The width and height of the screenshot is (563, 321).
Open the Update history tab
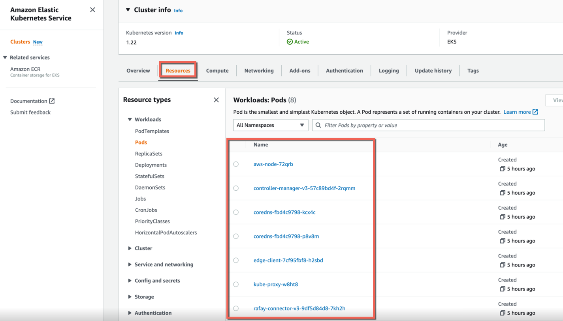pyautogui.click(x=433, y=71)
